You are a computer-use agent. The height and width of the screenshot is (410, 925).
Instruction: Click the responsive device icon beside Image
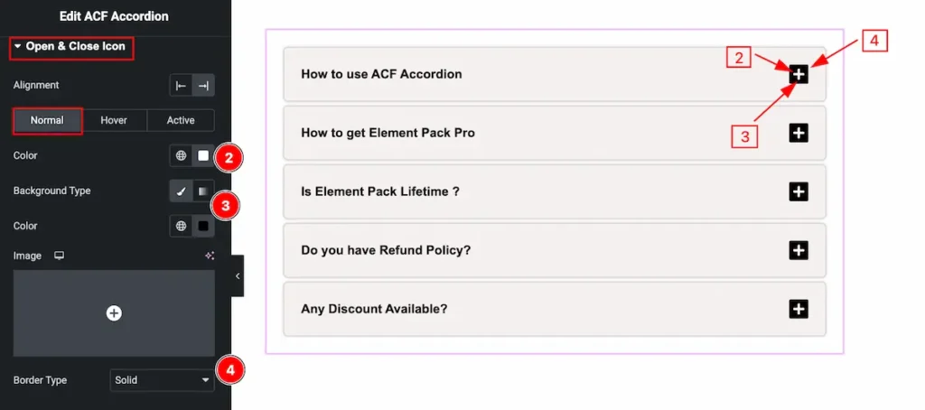60,256
